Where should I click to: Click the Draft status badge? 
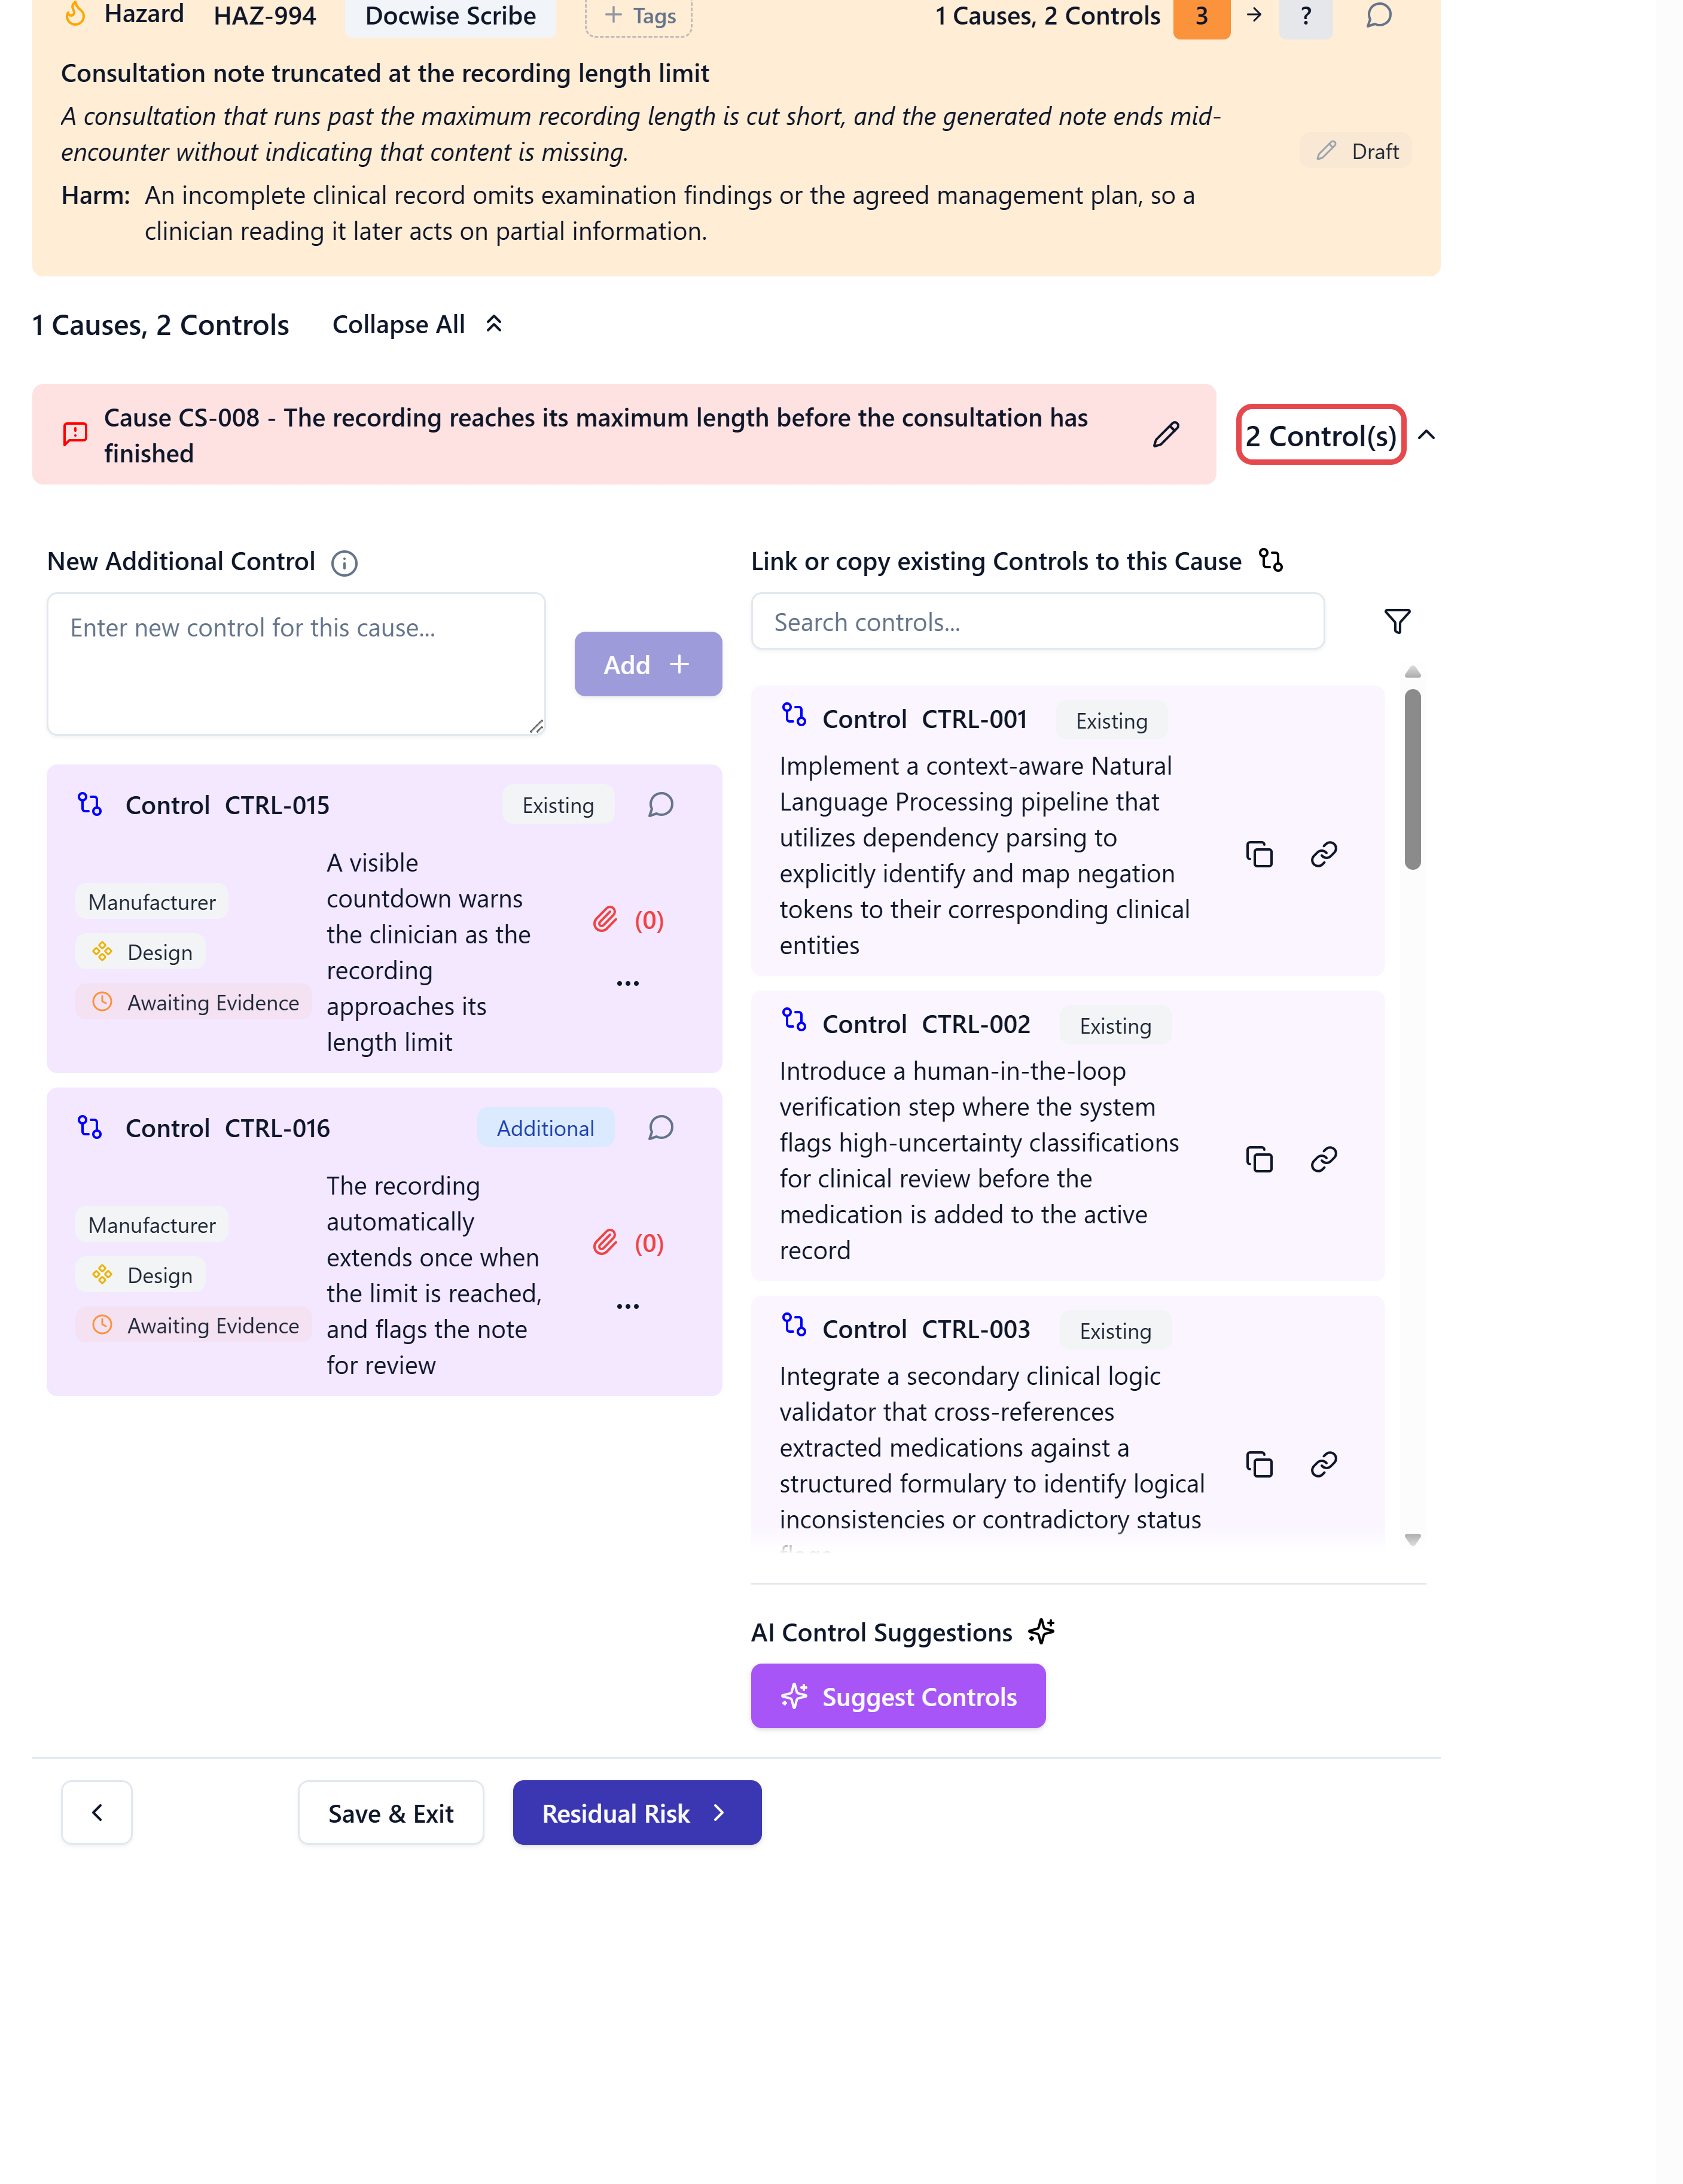tap(1356, 151)
